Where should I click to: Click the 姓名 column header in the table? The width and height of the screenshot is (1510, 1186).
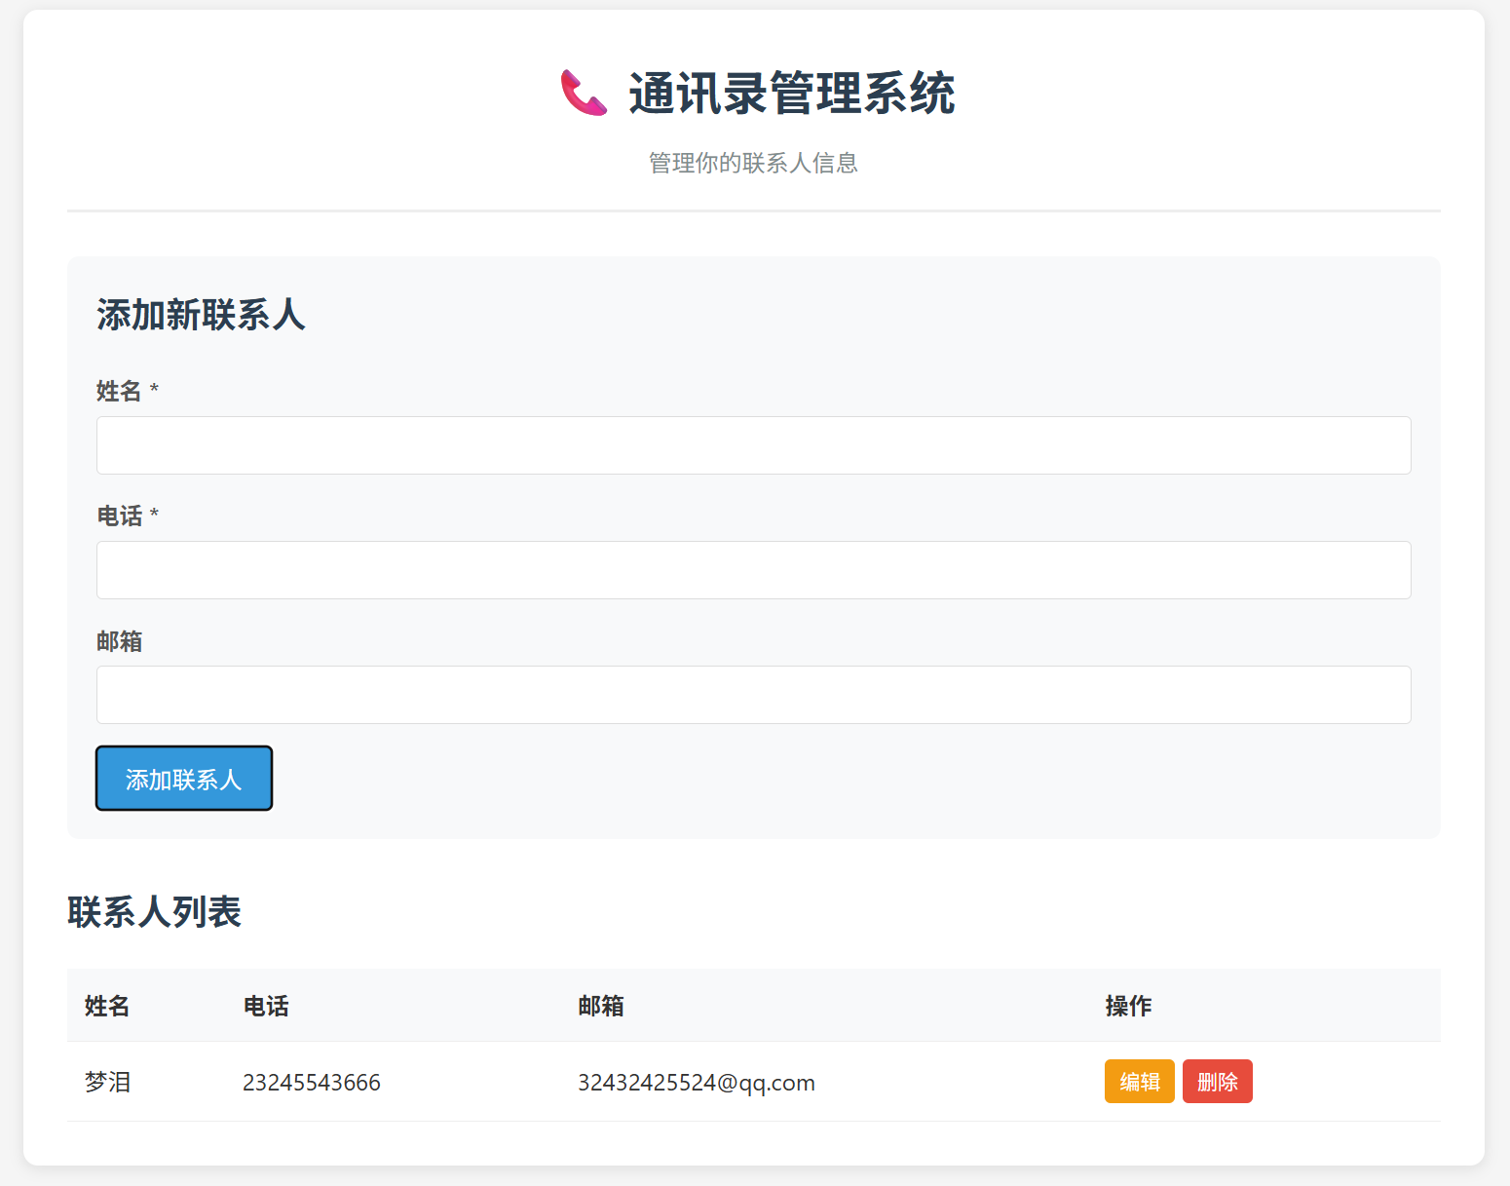(x=106, y=1006)
